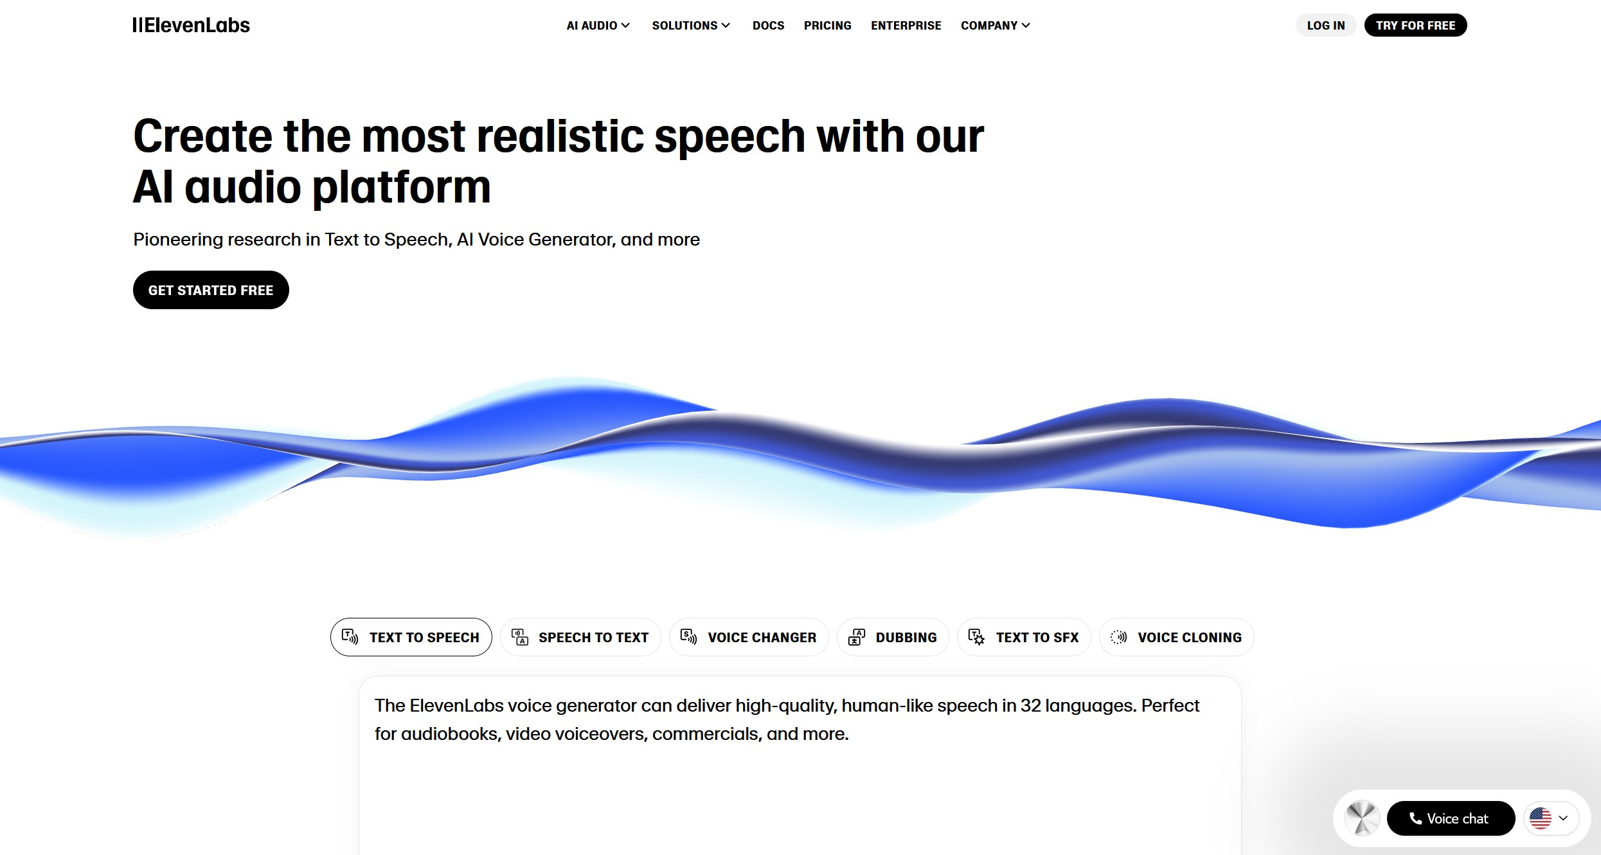1601x855 pixels.
Task: Select the Text to Speech tab
Action: pyautogui.click(x=411, y=636)
